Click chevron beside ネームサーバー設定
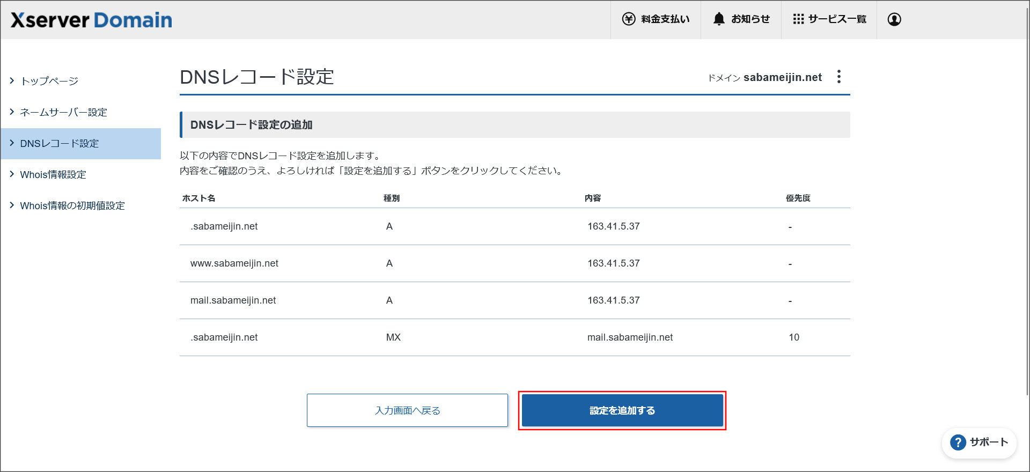The image size is (1030, 472). (x=12, y=112)
